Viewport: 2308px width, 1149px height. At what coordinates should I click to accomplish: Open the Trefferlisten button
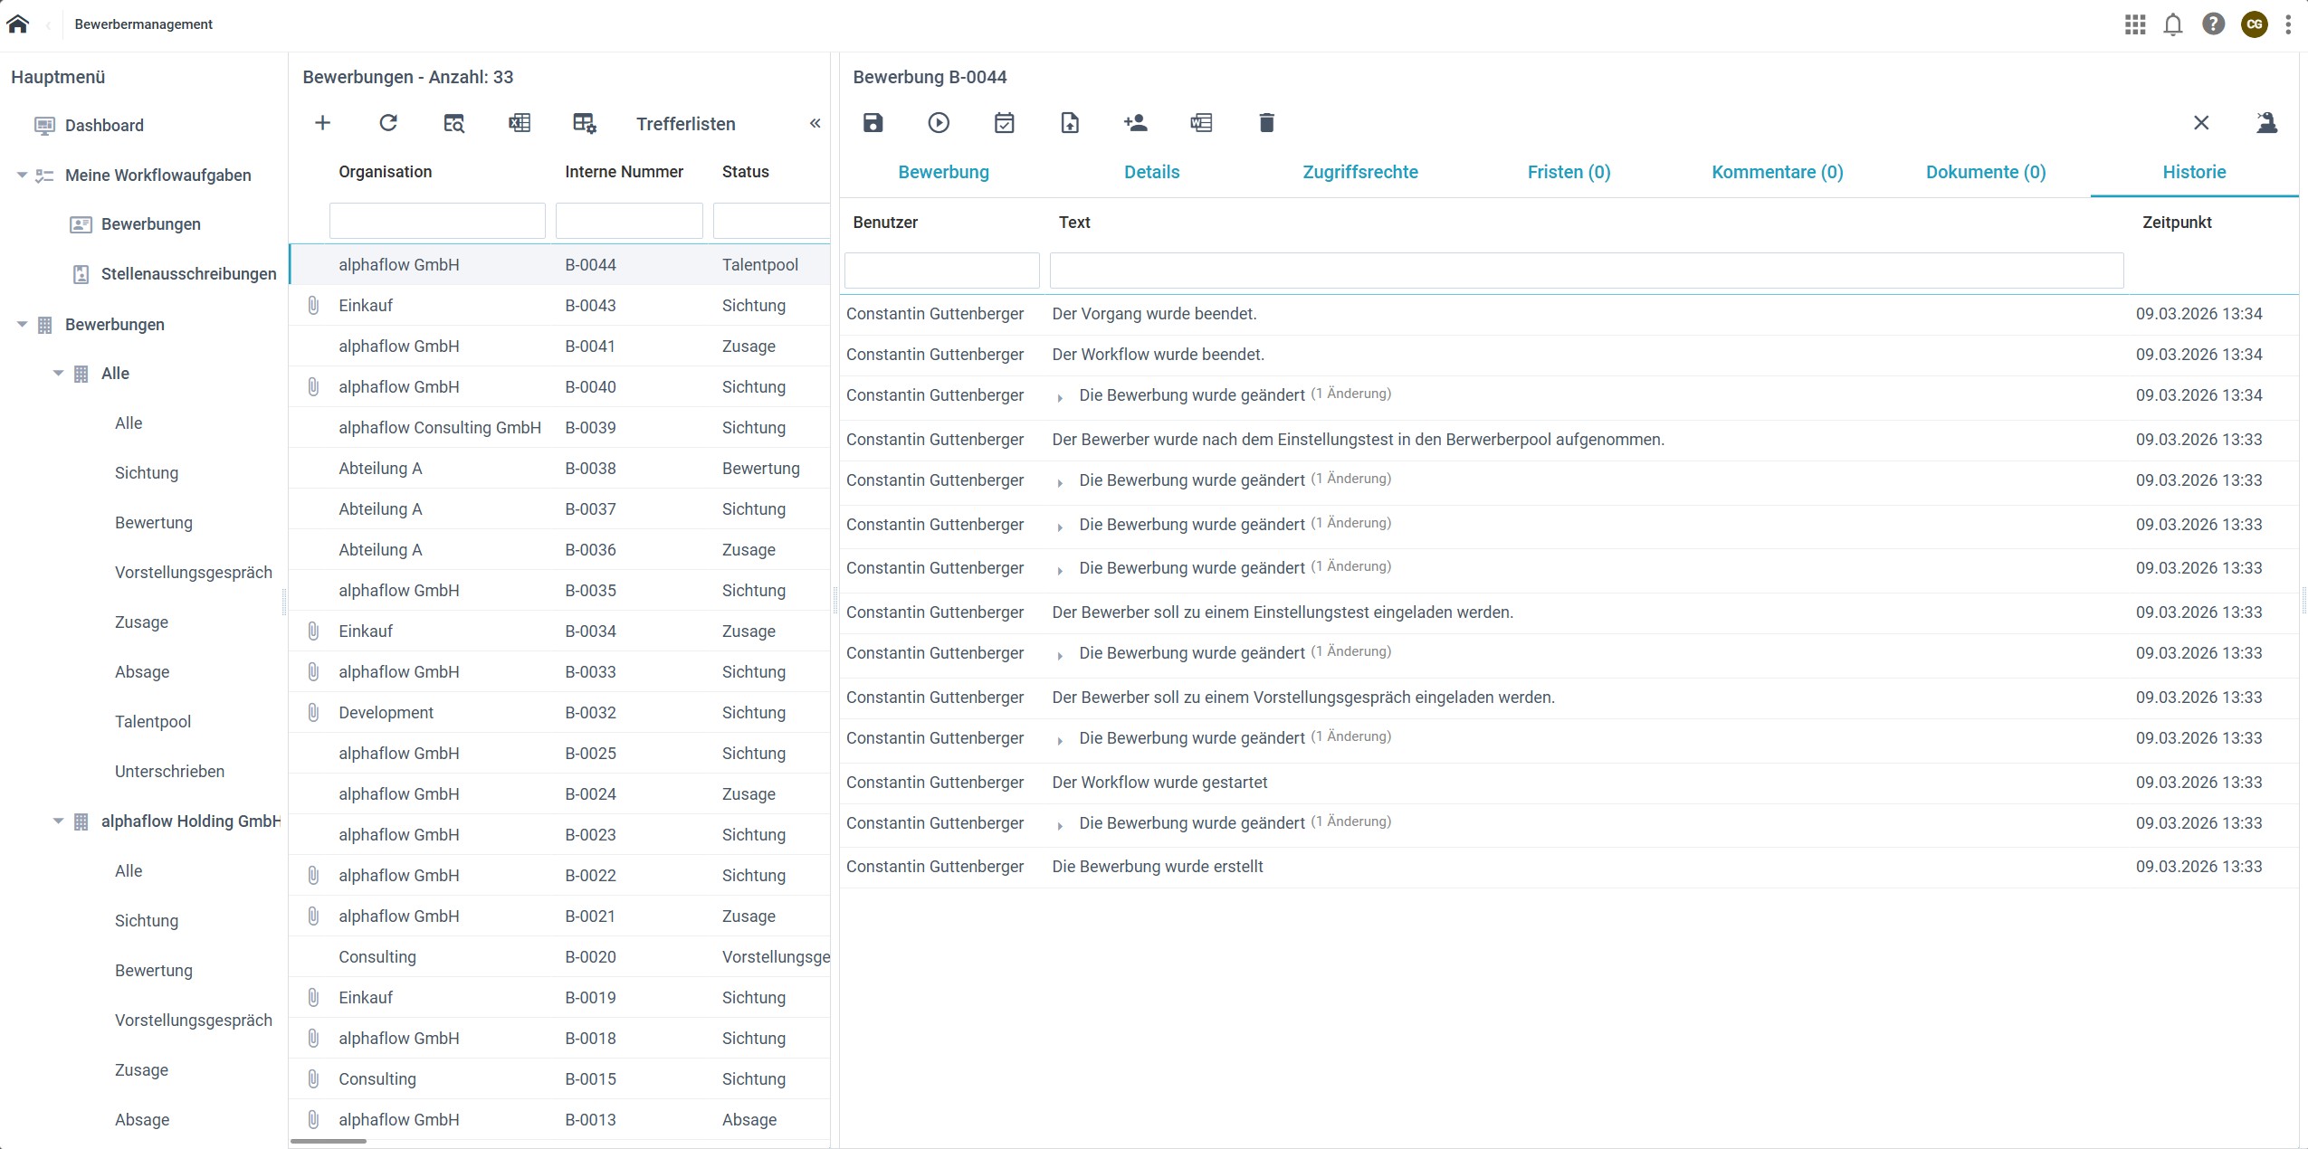tap(685, 124)
